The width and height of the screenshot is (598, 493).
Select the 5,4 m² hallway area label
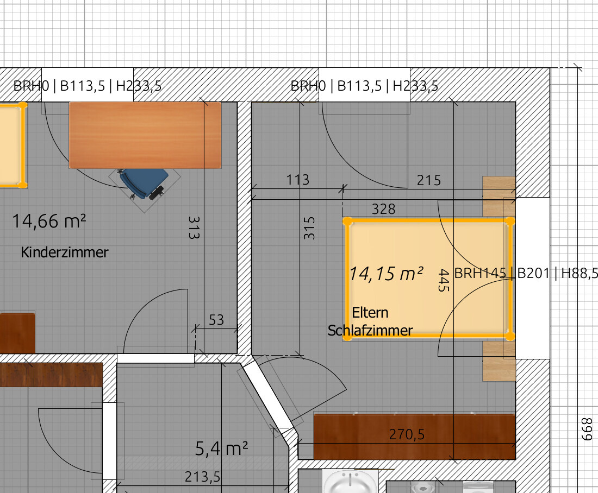pos(221,448)
